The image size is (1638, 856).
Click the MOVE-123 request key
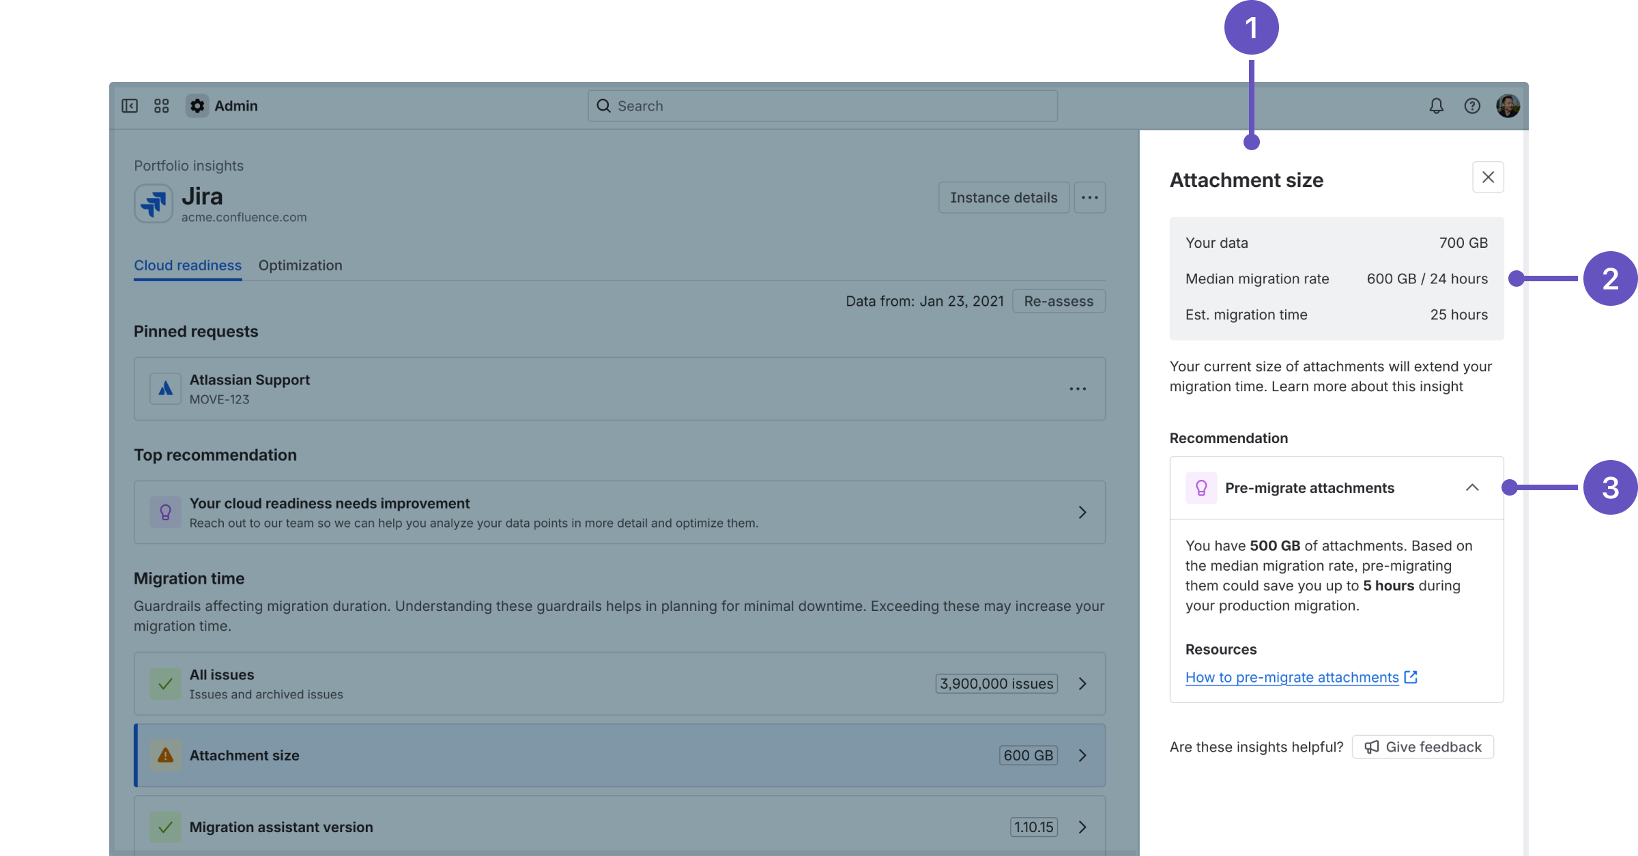pyautogui.click(x=219, y=399)
